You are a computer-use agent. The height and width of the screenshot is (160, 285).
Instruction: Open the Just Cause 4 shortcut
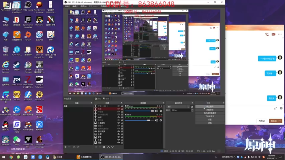coord(17,81)
